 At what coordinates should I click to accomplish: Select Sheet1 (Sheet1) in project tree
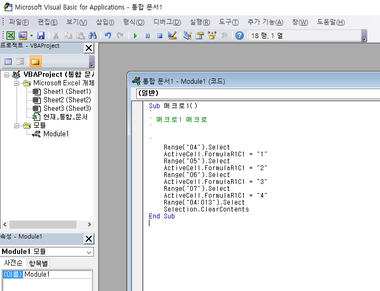click(x=67, y=91)
